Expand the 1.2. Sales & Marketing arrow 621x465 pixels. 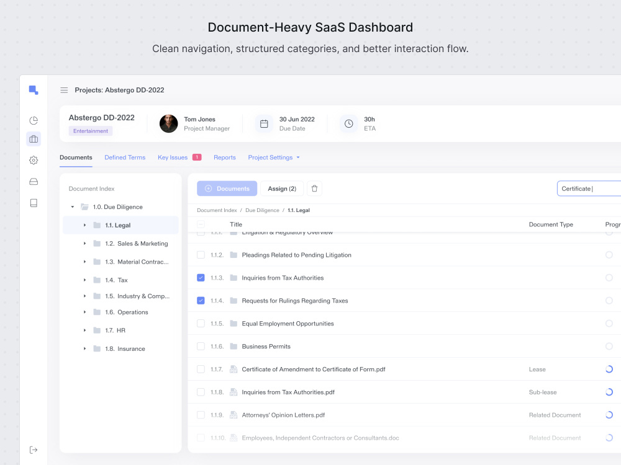84,244
